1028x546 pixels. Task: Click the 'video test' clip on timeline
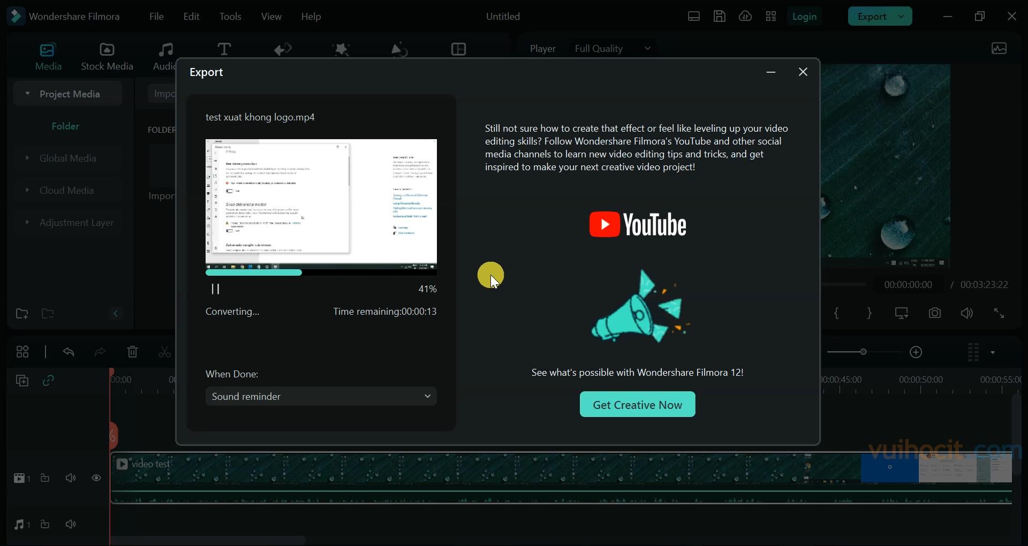(x=561, y=477)
